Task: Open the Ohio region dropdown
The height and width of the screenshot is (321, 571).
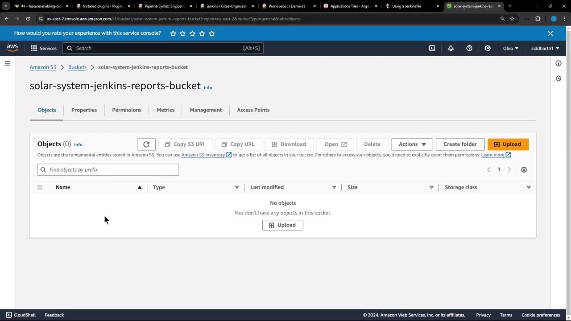Action: [x=511, y=48]
